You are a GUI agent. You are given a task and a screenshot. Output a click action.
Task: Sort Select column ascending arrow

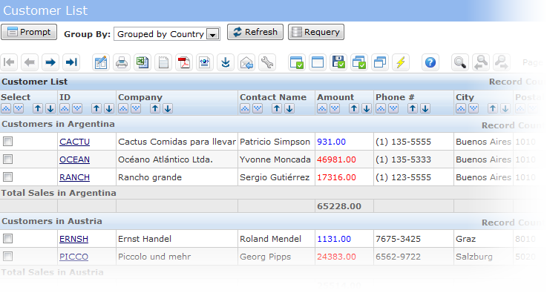(x=38, y=108)
